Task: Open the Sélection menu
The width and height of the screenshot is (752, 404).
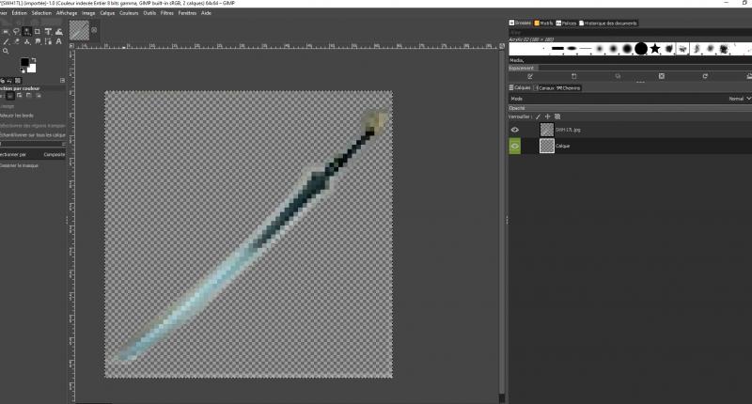Action: [41, 13]
